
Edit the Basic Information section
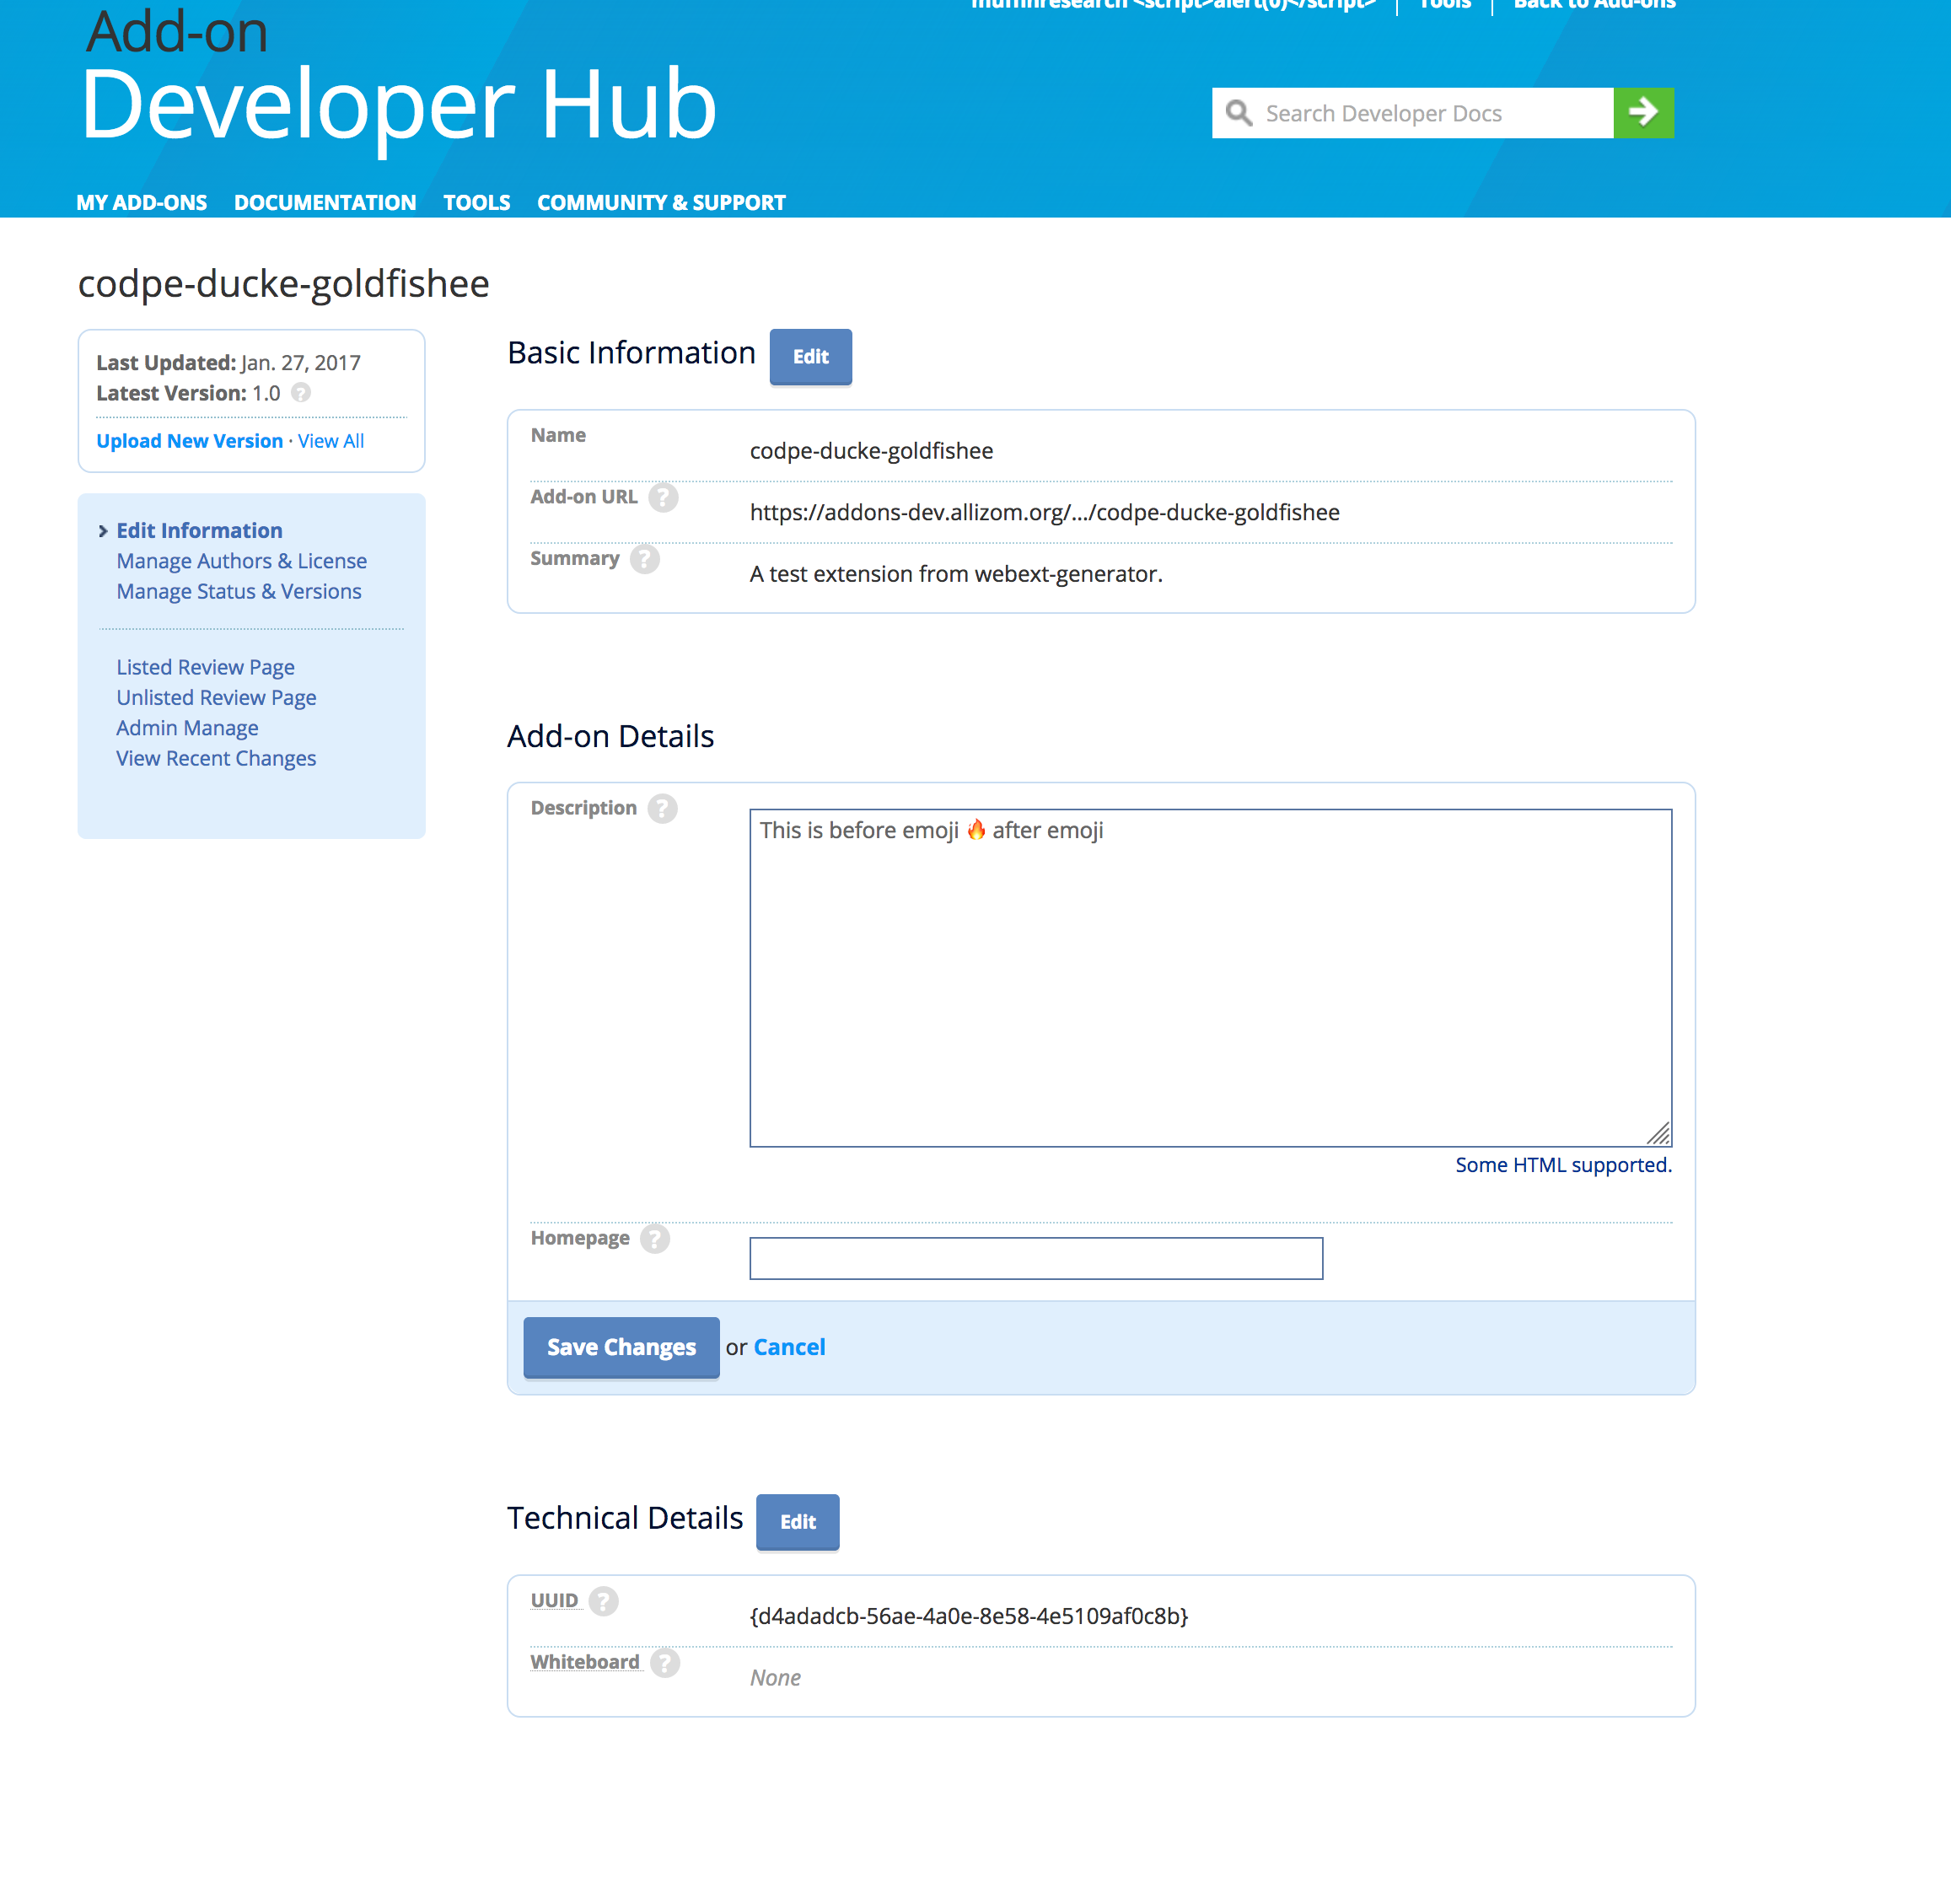(x=810, y=357)
